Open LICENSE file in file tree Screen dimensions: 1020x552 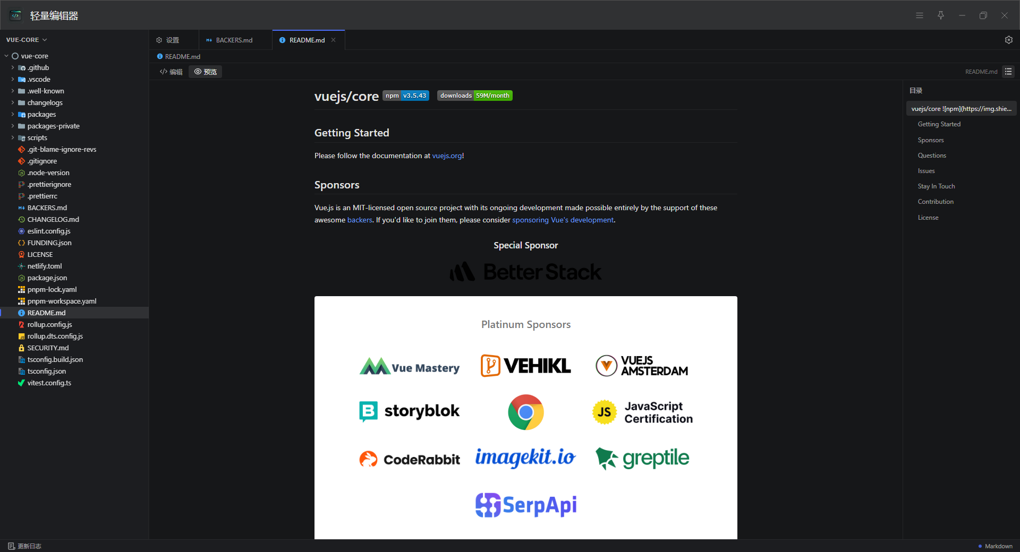[74, 254]
